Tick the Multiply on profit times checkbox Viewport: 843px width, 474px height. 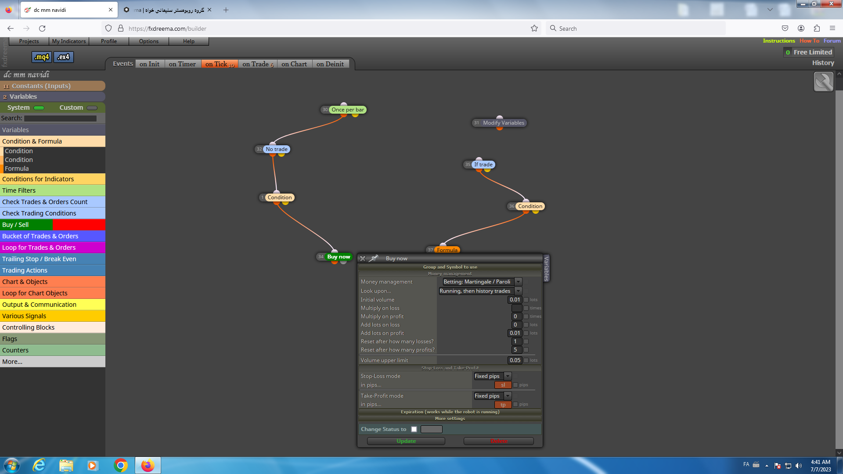(526, 316)
